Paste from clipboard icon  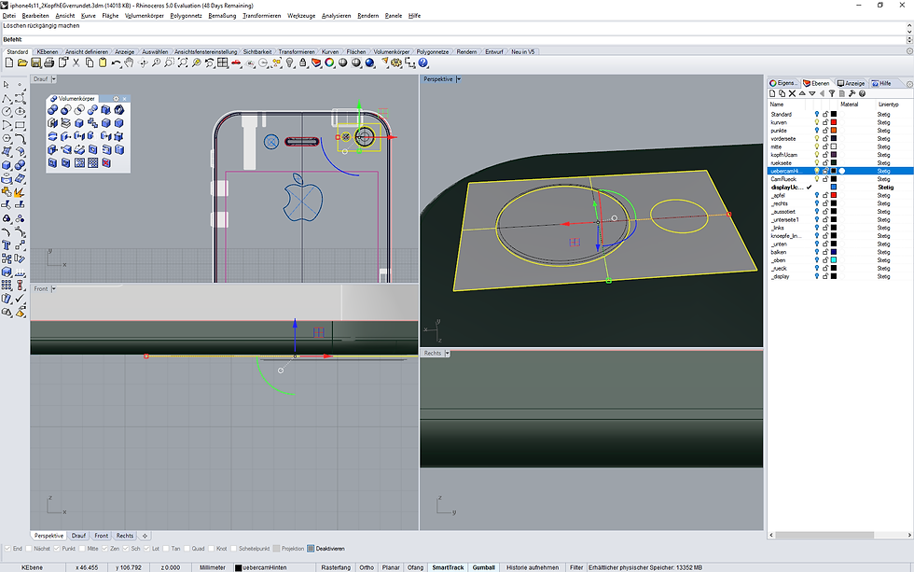tap(103, 63)
